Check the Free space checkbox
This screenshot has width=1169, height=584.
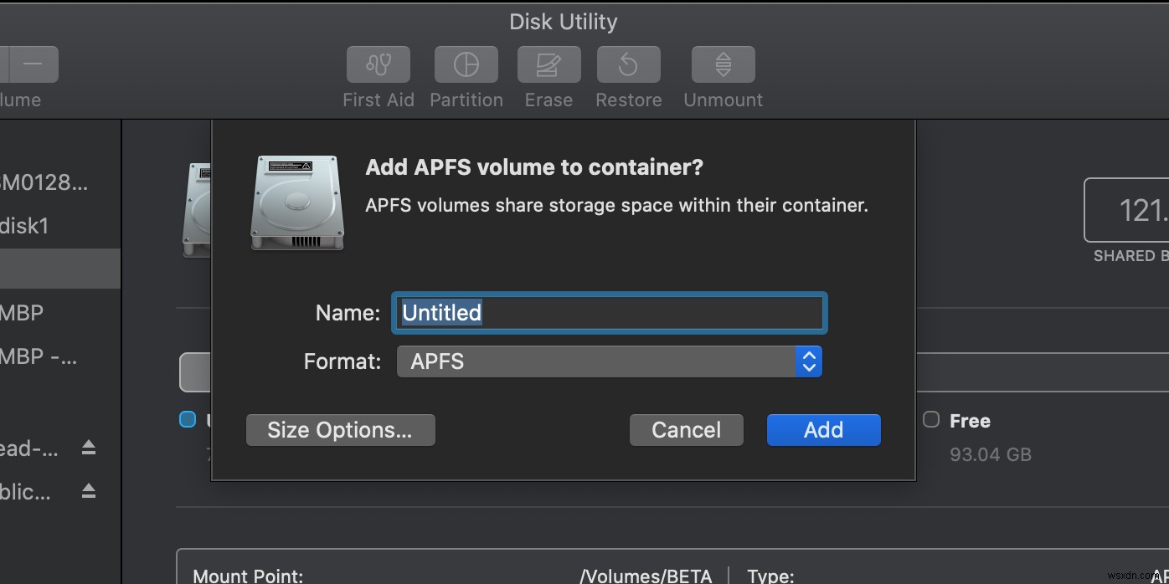(x=930, y=421)
